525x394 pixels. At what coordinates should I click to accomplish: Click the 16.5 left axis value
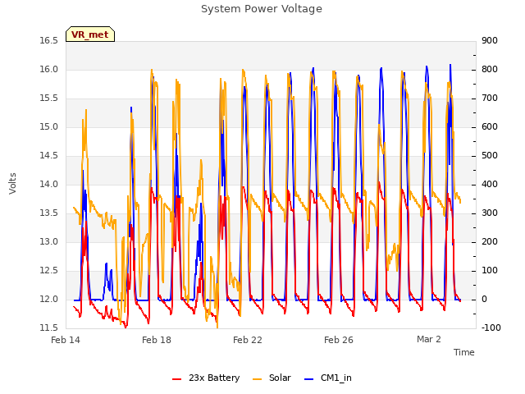tap(49, 40)
